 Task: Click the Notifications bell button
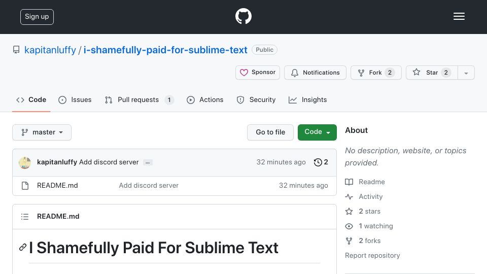point(315,73)
